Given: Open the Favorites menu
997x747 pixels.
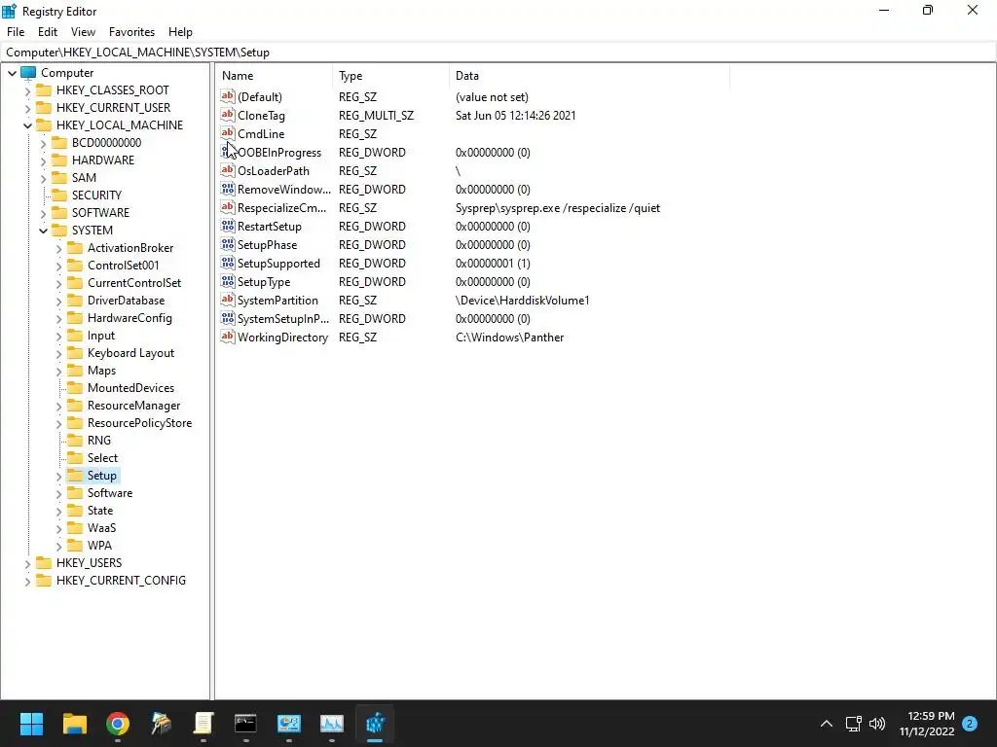Looking at the screenshot, I should coord(131,32).
